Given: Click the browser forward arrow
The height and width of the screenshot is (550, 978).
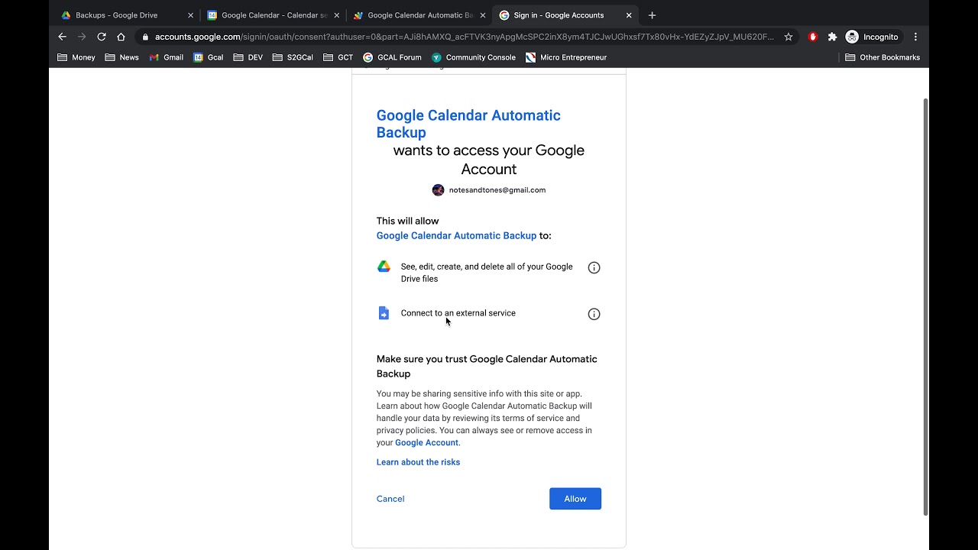Looking at the screenshot, I should [x=82, y=37].
